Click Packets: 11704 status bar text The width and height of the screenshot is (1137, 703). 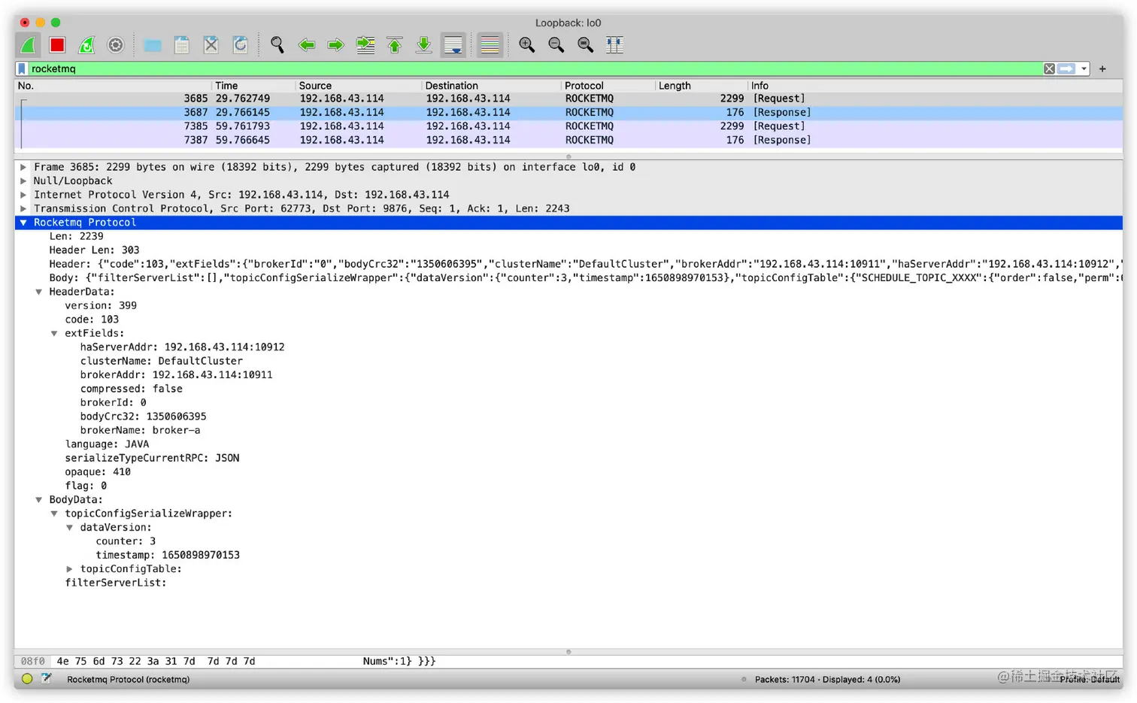tap(827, 680)
